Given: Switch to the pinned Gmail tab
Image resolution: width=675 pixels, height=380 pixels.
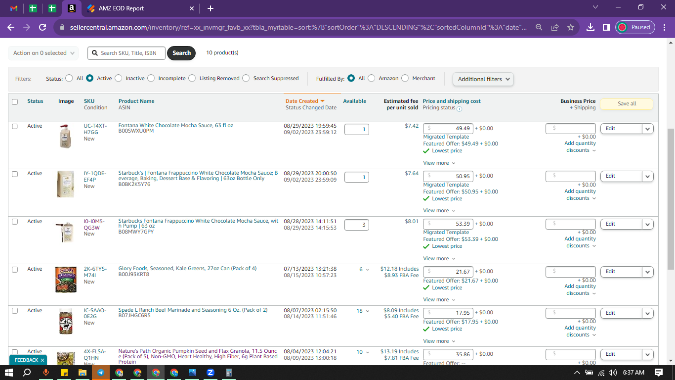Looking at the screenshot, I should 14,8.
